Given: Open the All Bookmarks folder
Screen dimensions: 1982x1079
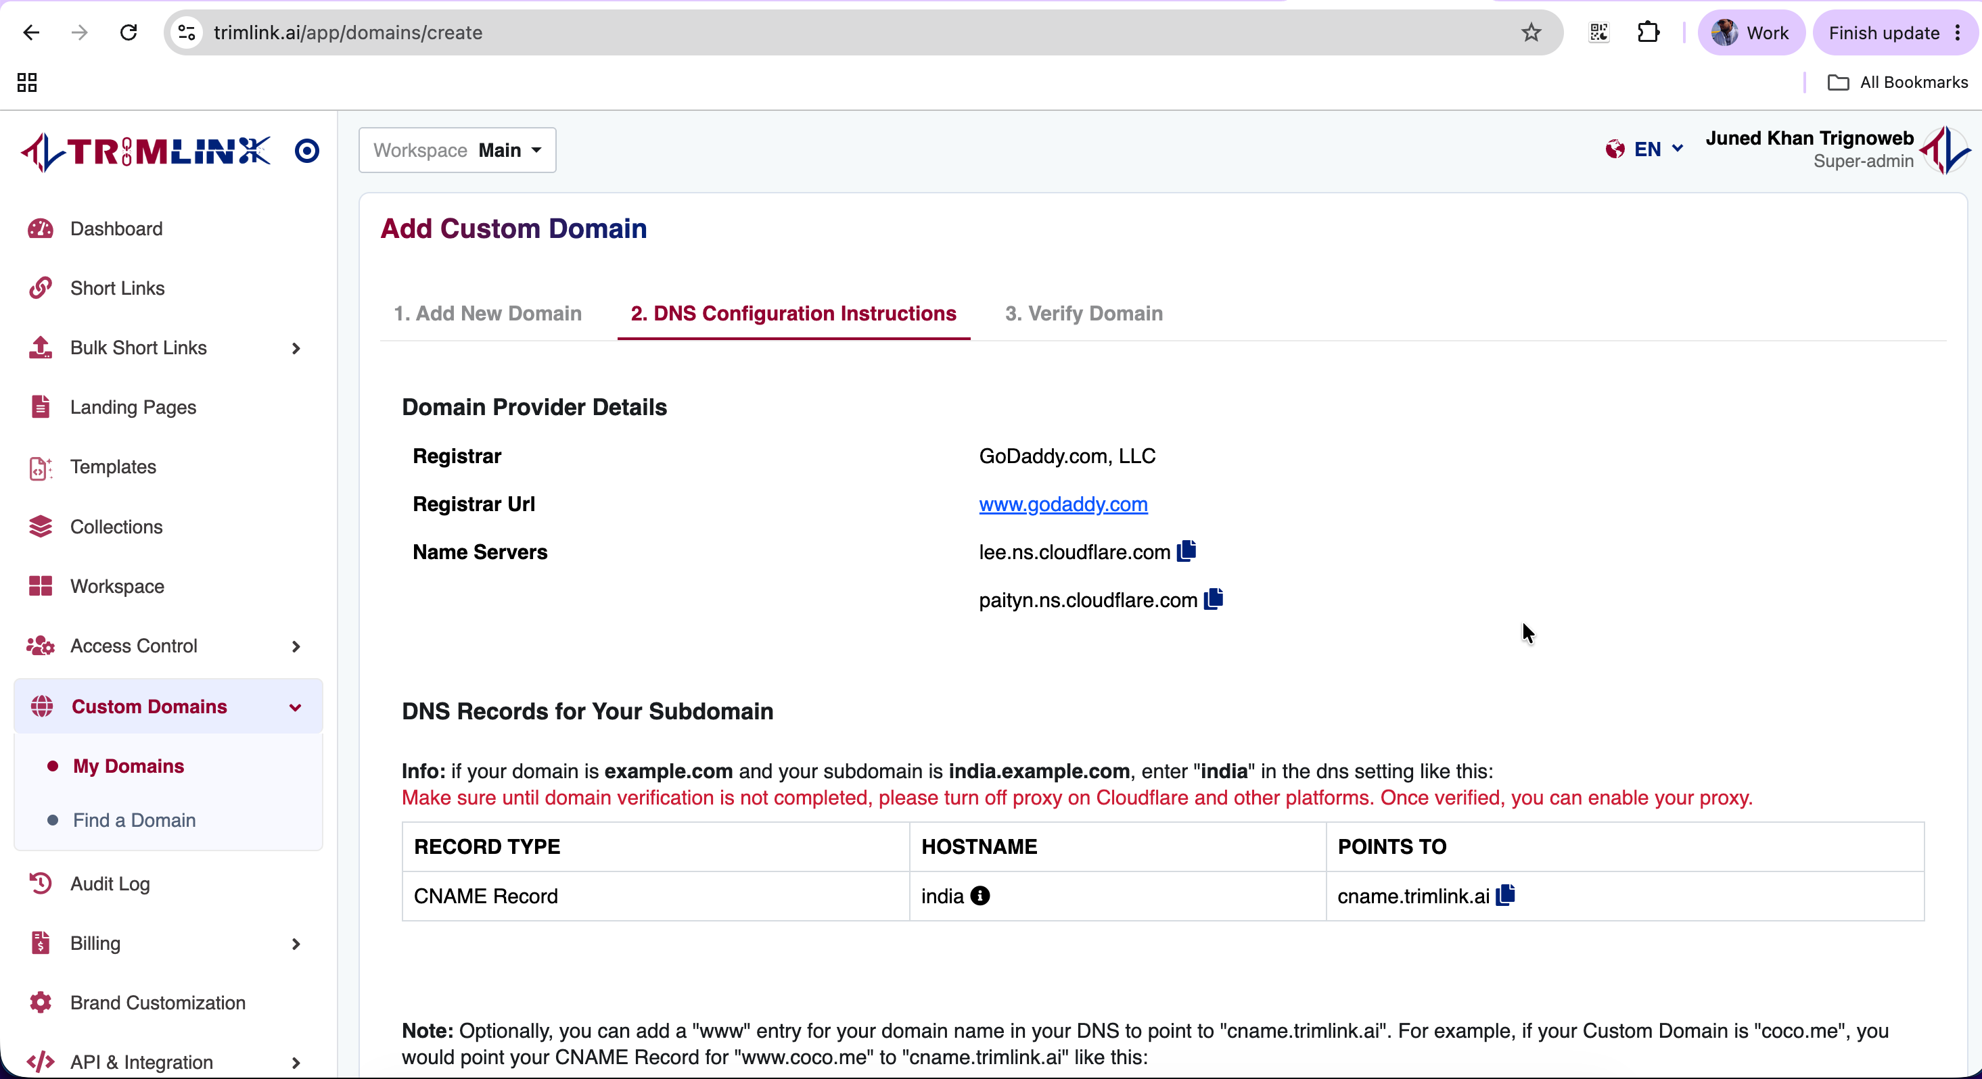Looking at the screenshot, I should click(x=1897, y=82).
